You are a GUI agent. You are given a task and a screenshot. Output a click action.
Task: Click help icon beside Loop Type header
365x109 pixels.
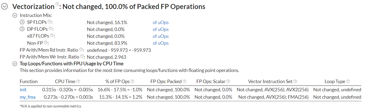point(348,81)
